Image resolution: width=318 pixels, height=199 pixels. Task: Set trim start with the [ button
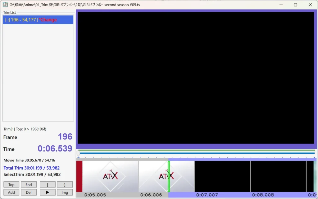tap(47, 185)
